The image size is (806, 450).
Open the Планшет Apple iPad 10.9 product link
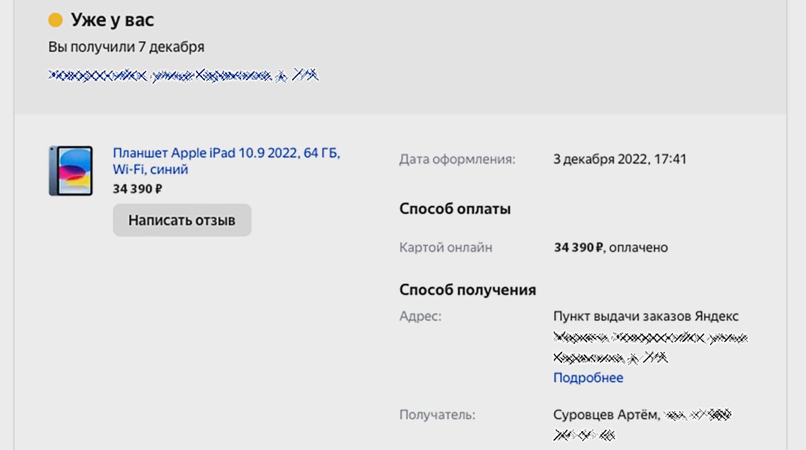tap(226, 161)
